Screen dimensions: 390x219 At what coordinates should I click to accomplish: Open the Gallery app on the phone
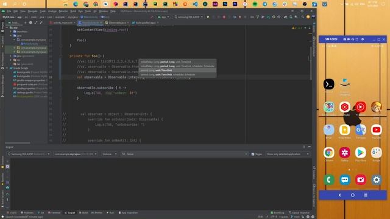click(344, 153)
